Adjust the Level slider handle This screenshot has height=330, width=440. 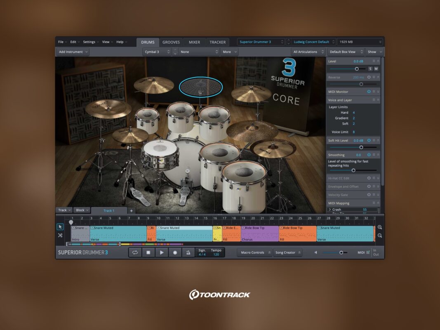pos(357,69)
